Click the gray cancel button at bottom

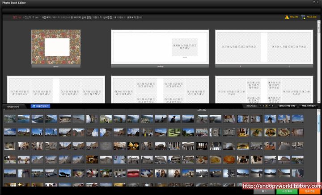(x=264, y=191)
